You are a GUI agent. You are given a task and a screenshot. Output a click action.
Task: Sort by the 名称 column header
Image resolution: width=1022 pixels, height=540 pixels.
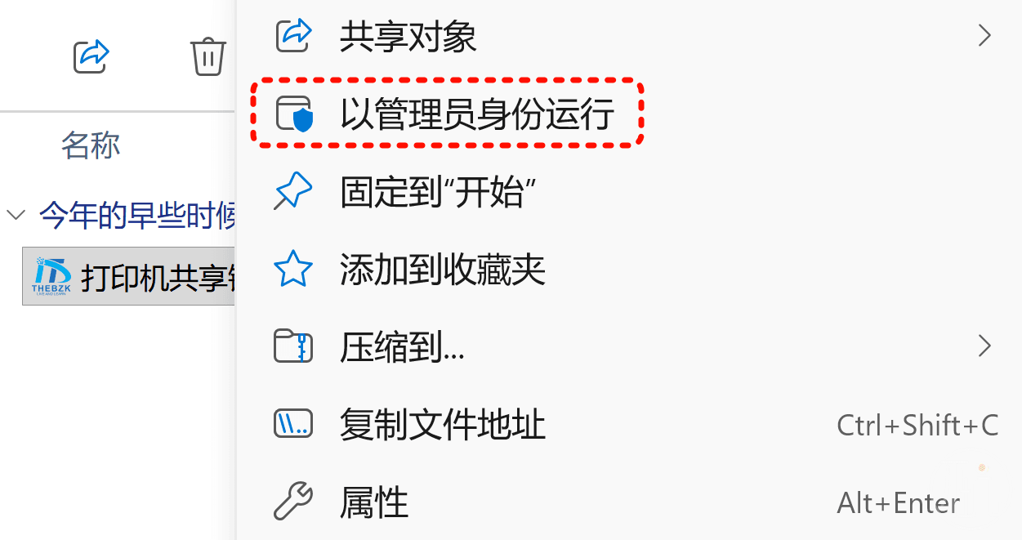pyautogui.click(x=91, y=145)
